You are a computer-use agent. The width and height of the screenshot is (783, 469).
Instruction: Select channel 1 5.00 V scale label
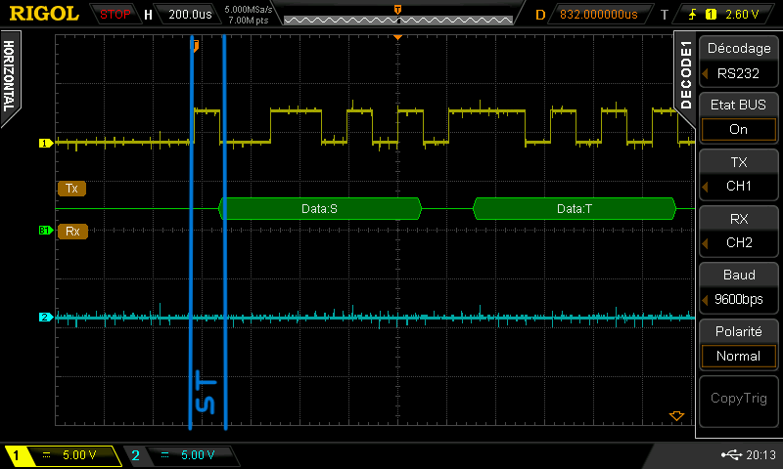(x=79, y=454)
